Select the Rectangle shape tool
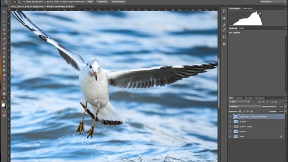This screenshot has height=162, width=288. coord(4,89)
